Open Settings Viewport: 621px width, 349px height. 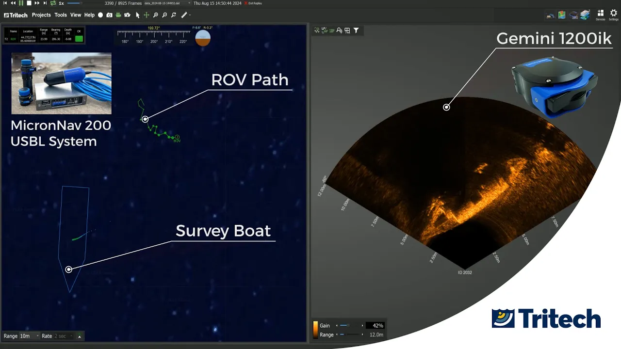click(x=614, y=15)
